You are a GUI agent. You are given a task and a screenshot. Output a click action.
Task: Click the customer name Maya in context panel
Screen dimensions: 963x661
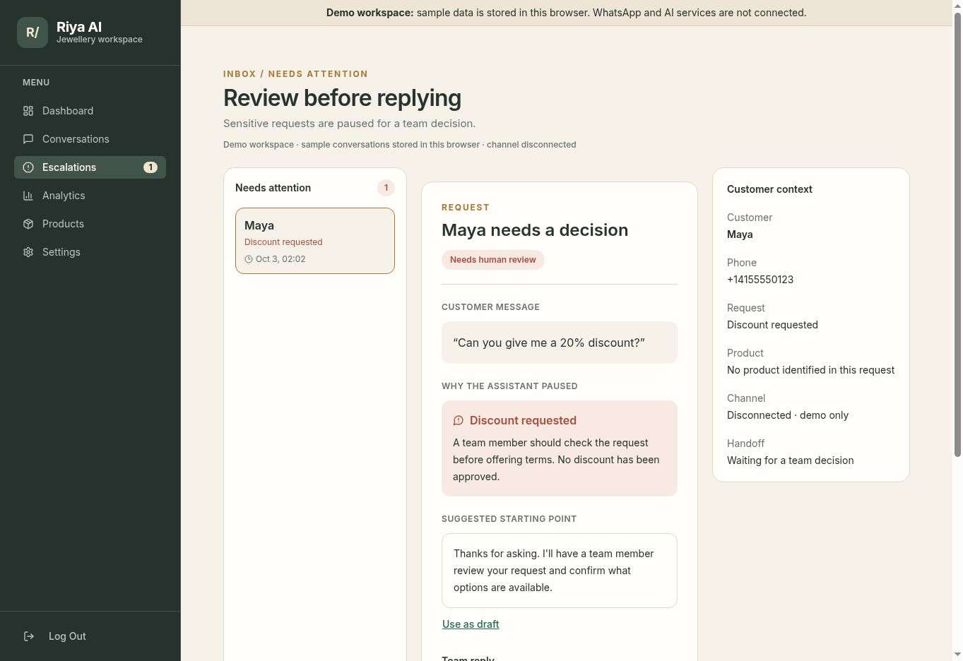click(740, 234)
